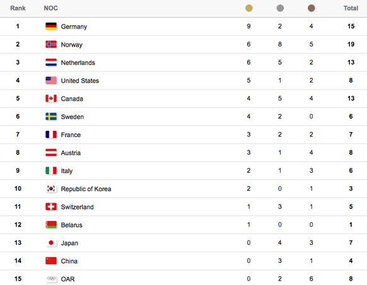Viewport: 367px width, 285px height.
Task: Click the Japan flag icon
Action: (51, 243)
